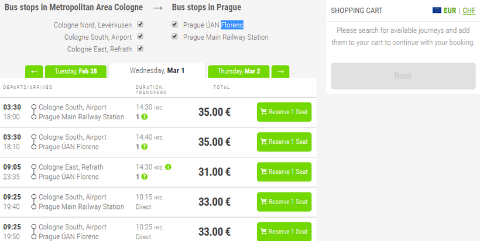Click transfer info icon on 18:00 arrival journey
Screen dimensions: 480x241
tap(144, 116)
